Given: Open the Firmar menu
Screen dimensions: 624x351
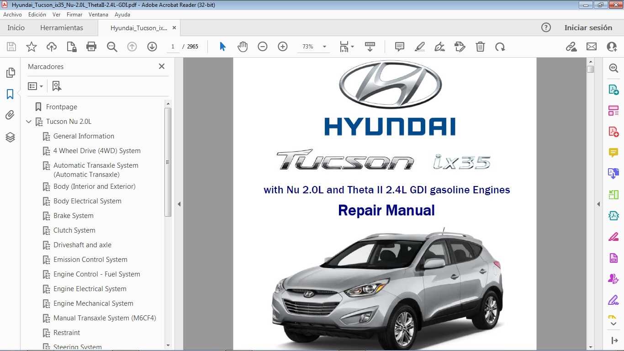Looking at the screenshot, I should pyautogui.click(x=74, y=15).
